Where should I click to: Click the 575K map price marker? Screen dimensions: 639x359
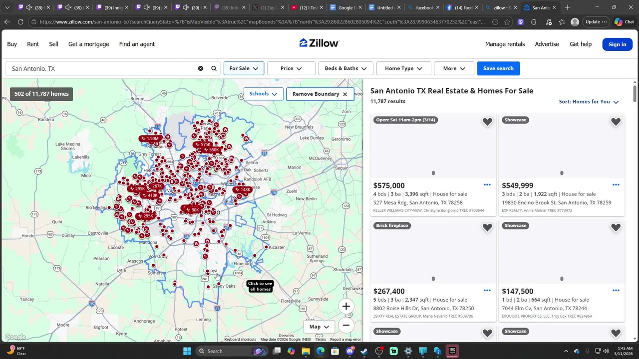pyautogui.click(x=203, y=145)
